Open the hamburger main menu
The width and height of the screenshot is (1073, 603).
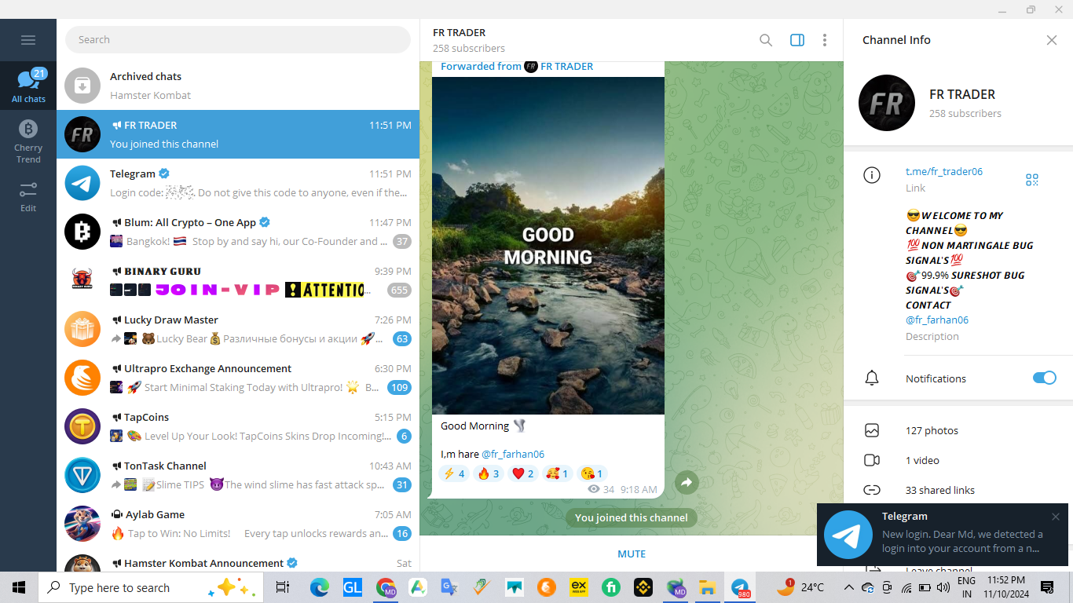click(28, 40)
